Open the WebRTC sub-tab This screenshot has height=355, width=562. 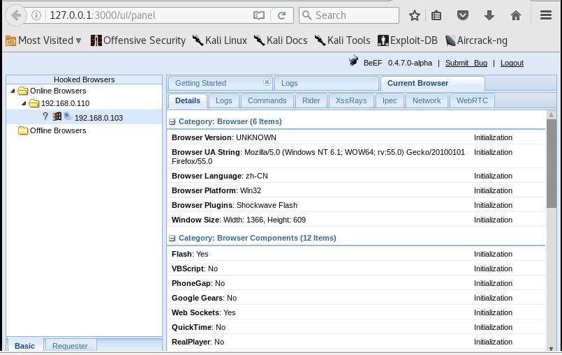472,100
